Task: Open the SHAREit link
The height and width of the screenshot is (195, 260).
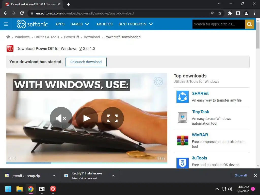Action: (x=200, y=93)
